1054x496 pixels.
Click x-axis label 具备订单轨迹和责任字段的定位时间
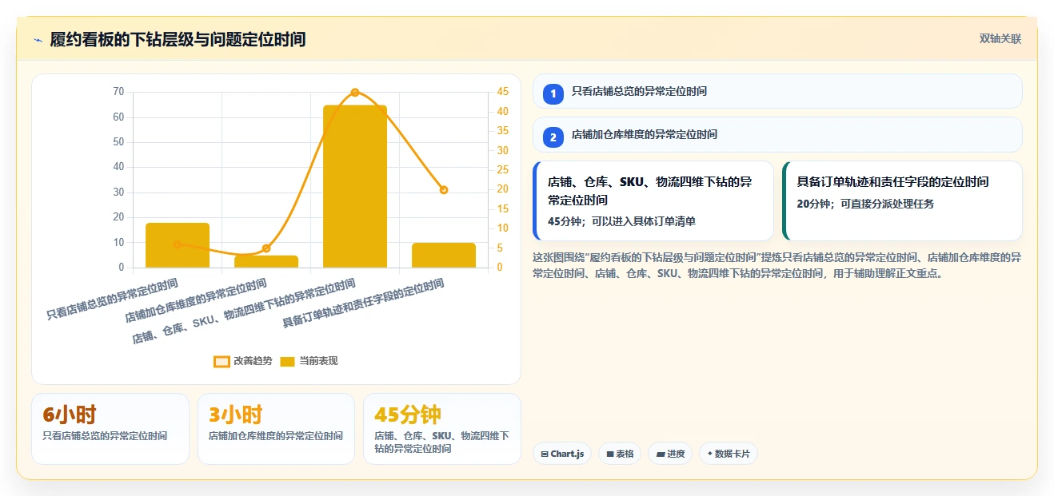(x=363, y=304)
